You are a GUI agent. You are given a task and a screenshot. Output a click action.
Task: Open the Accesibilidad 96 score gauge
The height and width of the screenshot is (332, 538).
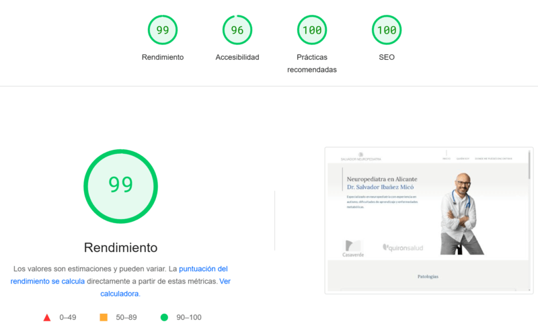(x=237, y=30)
